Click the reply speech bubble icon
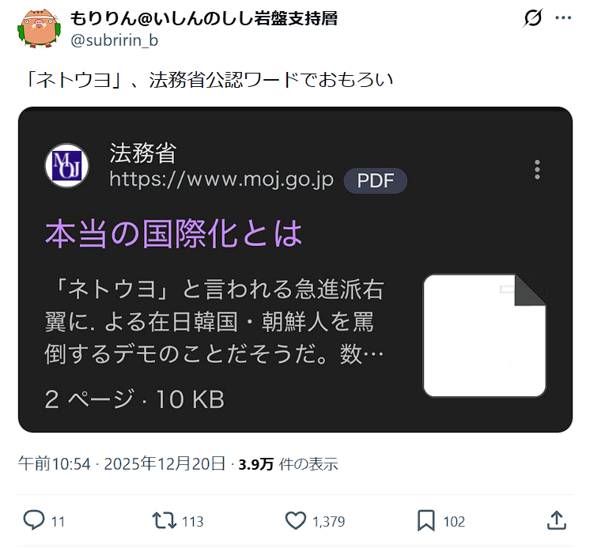Viewport: 590px width, 548px height. click(34, 520)
